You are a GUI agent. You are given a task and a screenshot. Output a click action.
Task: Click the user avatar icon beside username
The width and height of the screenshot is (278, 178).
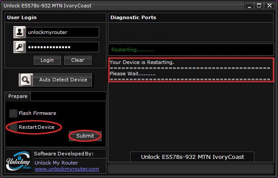coord(20,32)
